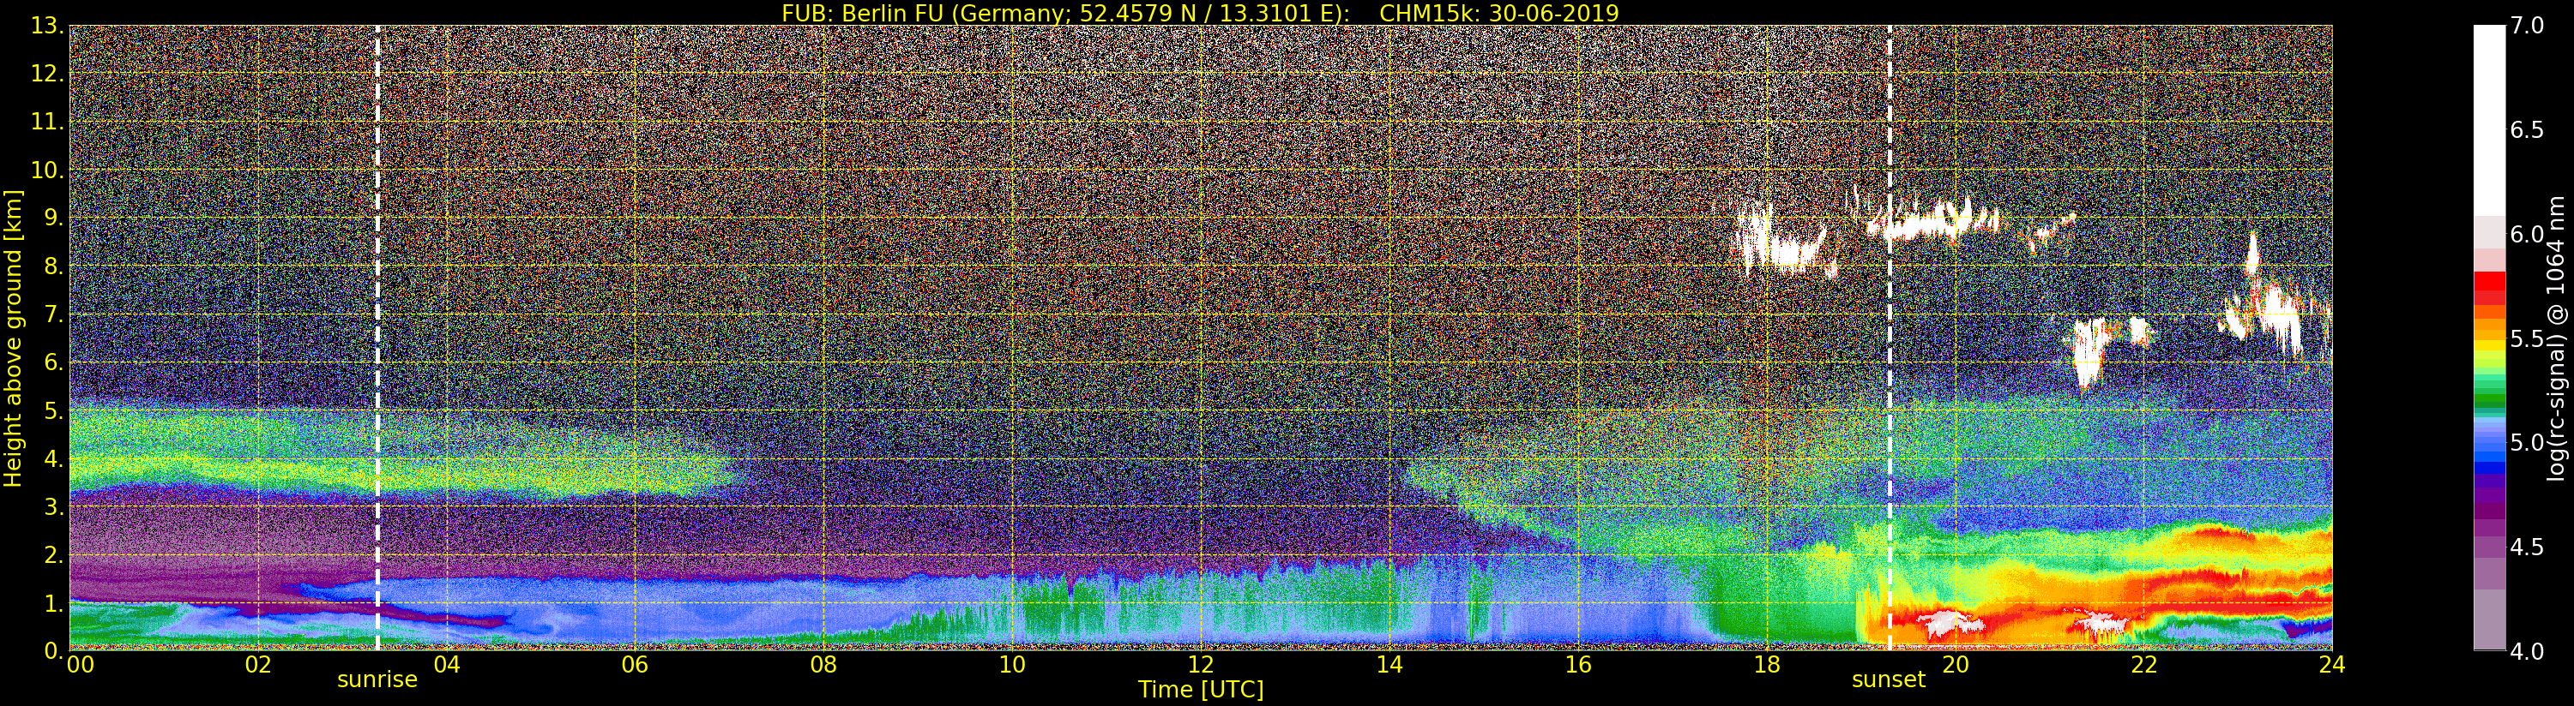The image size is (2574, 706).
Task: Click the white dashed sunrise marker line
Action: (x=377, y=338)
